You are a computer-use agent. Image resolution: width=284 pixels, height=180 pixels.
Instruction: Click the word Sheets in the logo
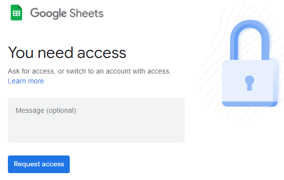pyautogui.click(x=86, y=13)
